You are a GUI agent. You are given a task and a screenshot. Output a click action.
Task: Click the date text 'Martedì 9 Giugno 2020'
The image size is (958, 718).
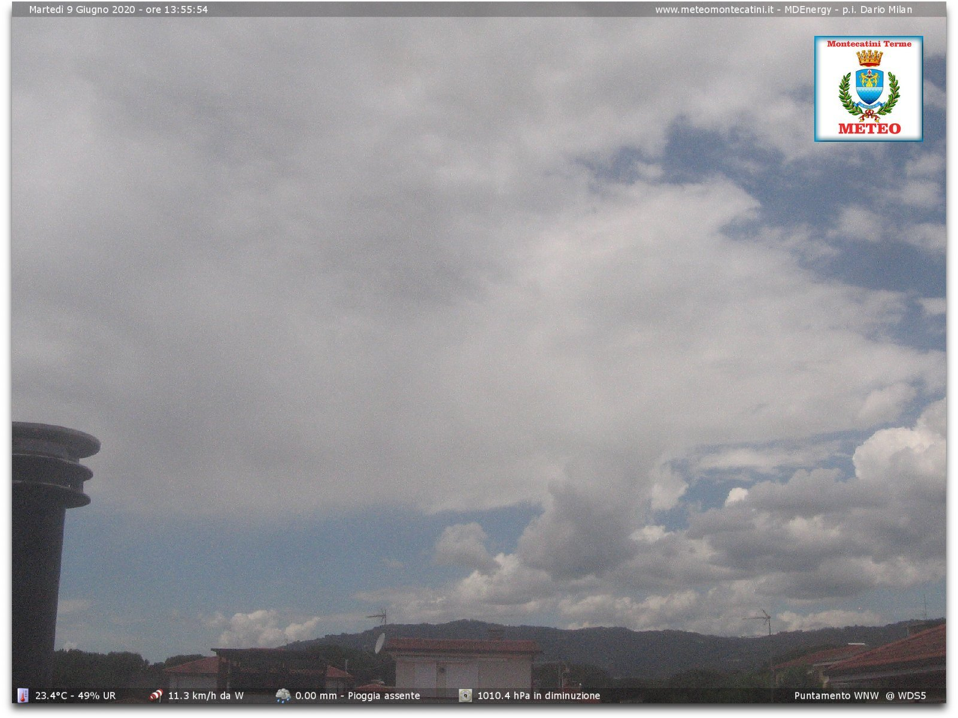tap(82, 10)
